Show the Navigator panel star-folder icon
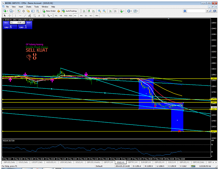This screenshot has width=219, height=169. pyautogui.click(x=28, y=11)
